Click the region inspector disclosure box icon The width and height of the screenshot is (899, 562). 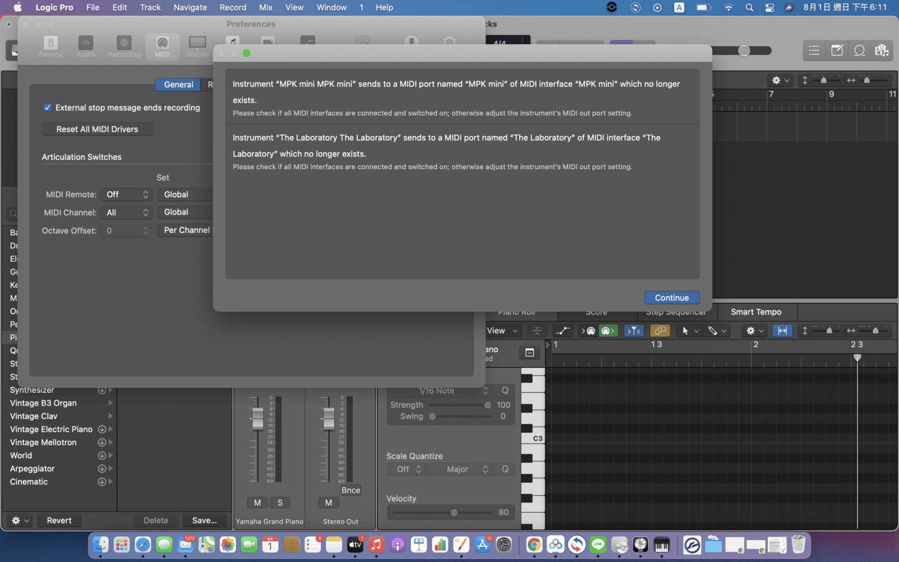point(529,352)
